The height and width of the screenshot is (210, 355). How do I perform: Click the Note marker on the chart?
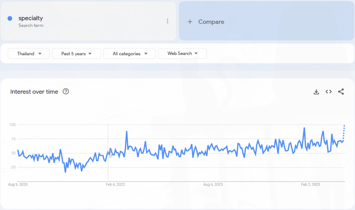coord(111,154)
